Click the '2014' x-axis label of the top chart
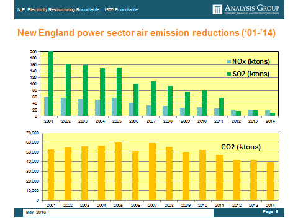Viewport: 298px width, 223px height. 270,121
